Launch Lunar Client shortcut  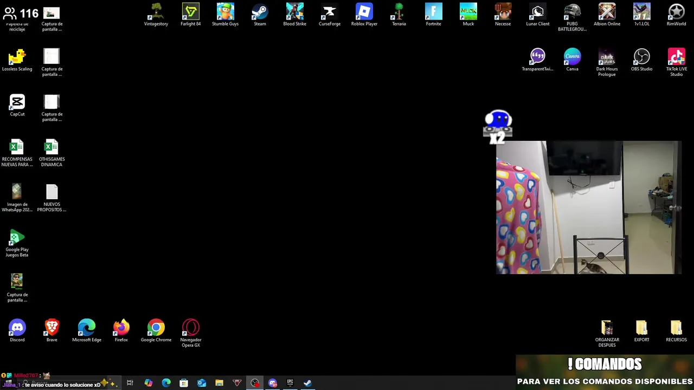click(x=538, y=15)
